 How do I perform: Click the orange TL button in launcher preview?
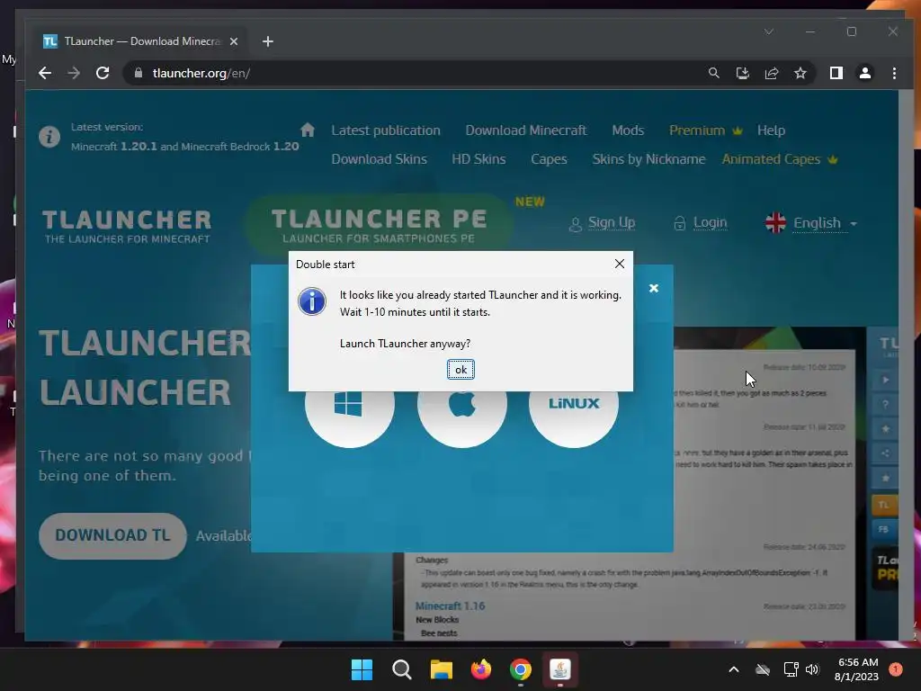pyautogui.click(x=883, y=505)
